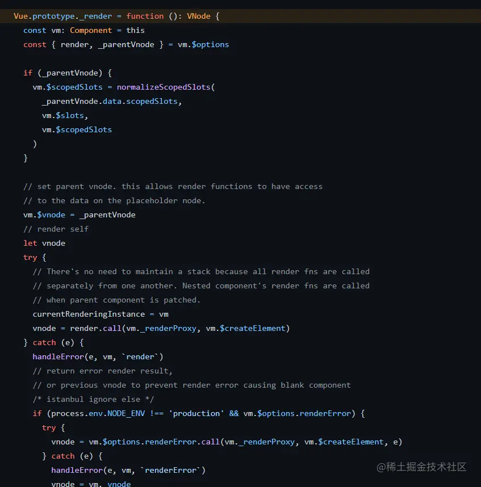This screenshot has height=487, width=481.
Task: Click 'handleError(e, vm, `render`)' line
Action: click(x=98, y=357)
